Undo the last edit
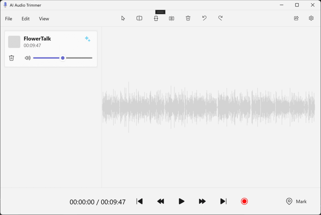 [204, 19]
